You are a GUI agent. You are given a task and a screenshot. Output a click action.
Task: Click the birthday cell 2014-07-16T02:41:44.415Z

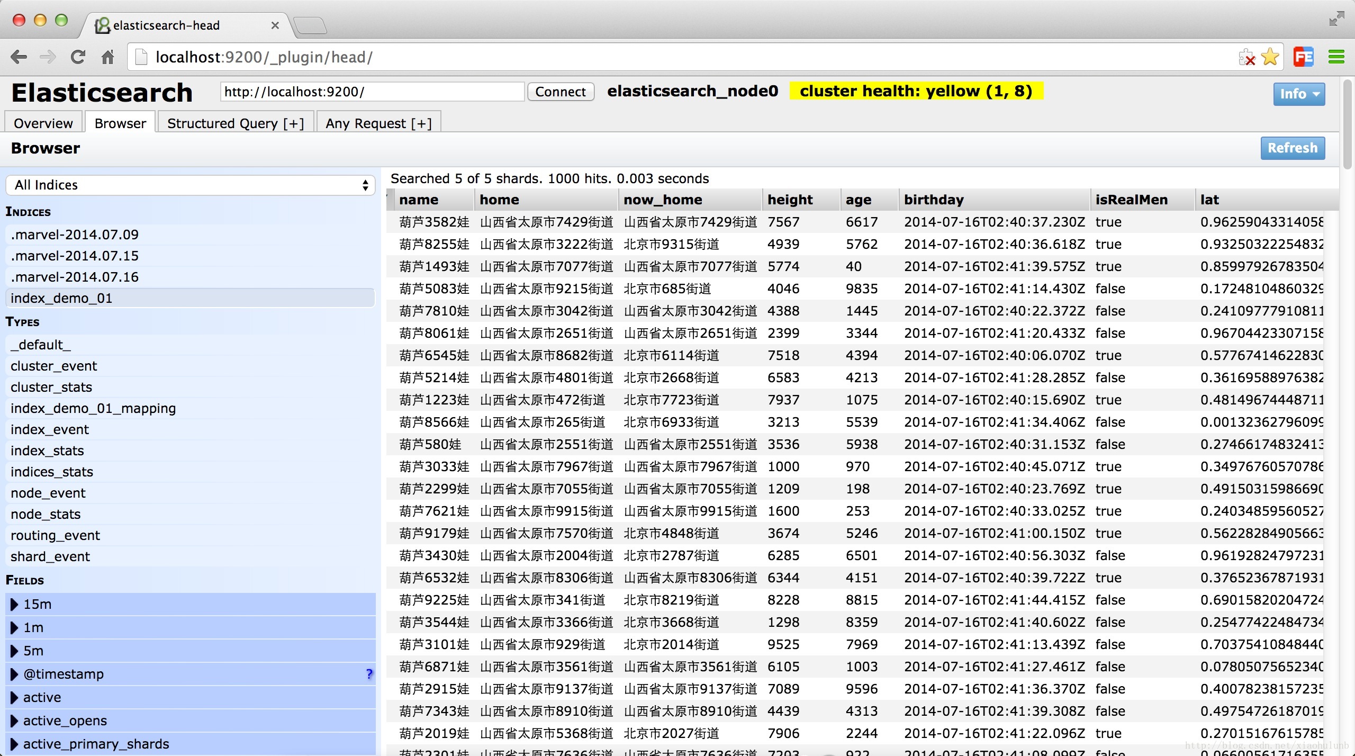coord(995,600)
